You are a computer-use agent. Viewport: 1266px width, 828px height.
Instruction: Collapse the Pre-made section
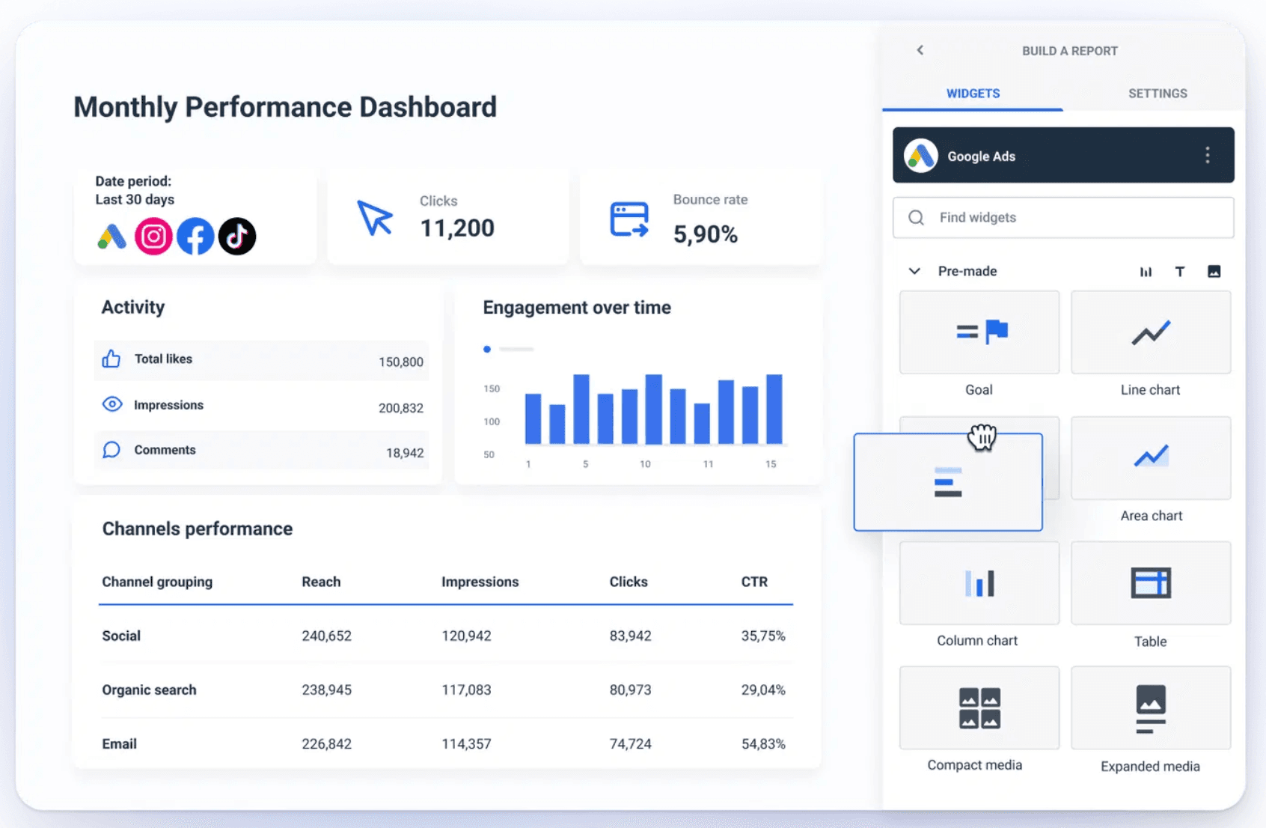pyautogui.click(x=914, y=271)
